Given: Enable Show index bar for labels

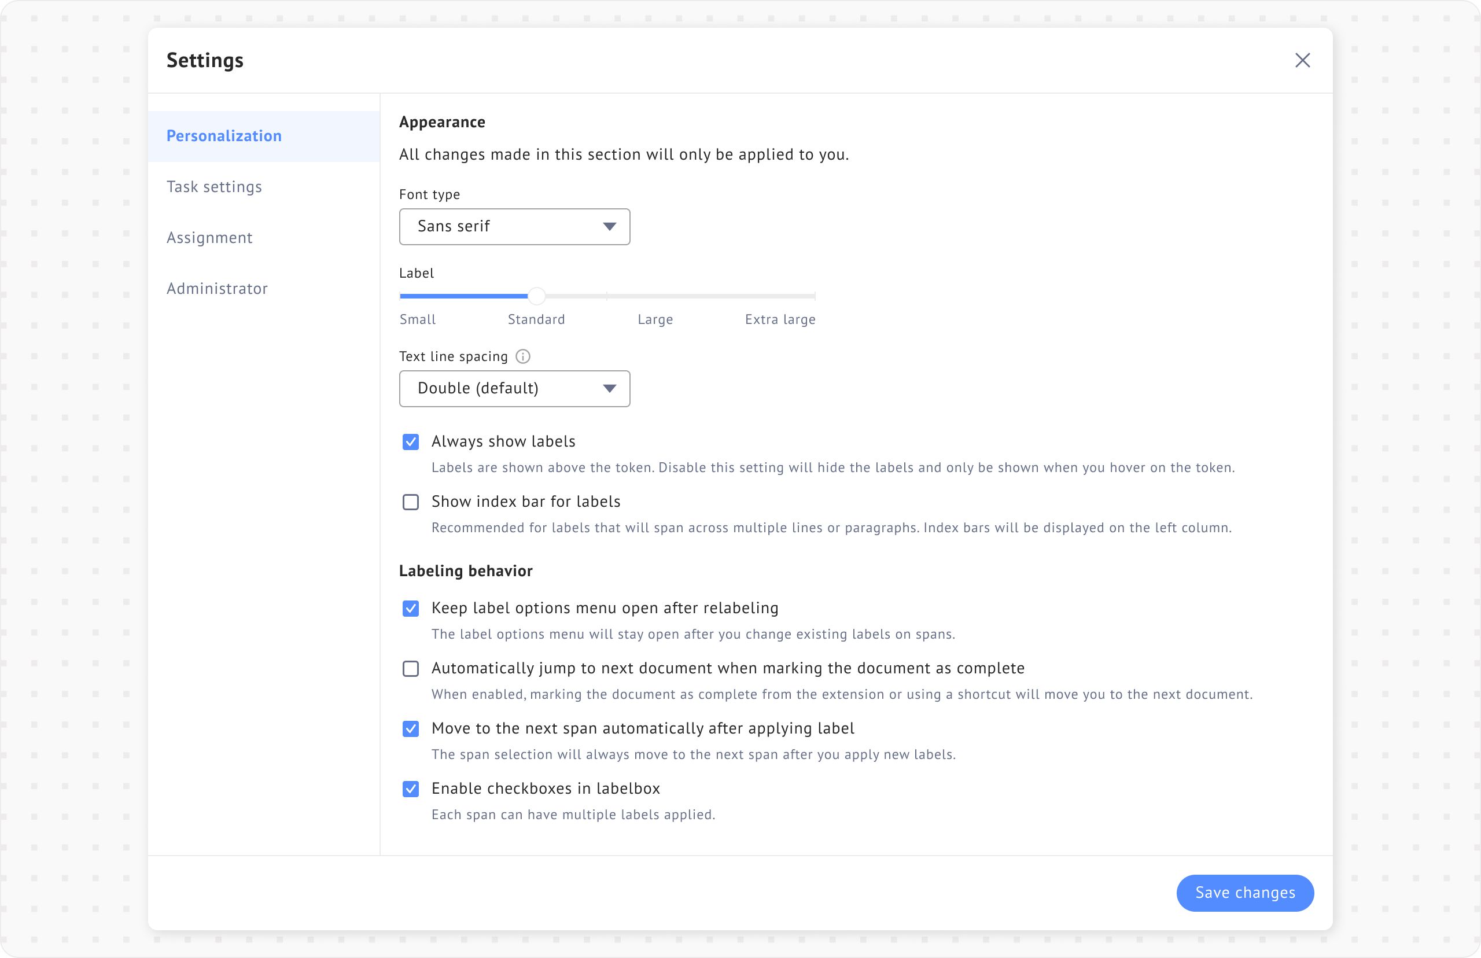Looking at the screenshot, I should (411, 502).
